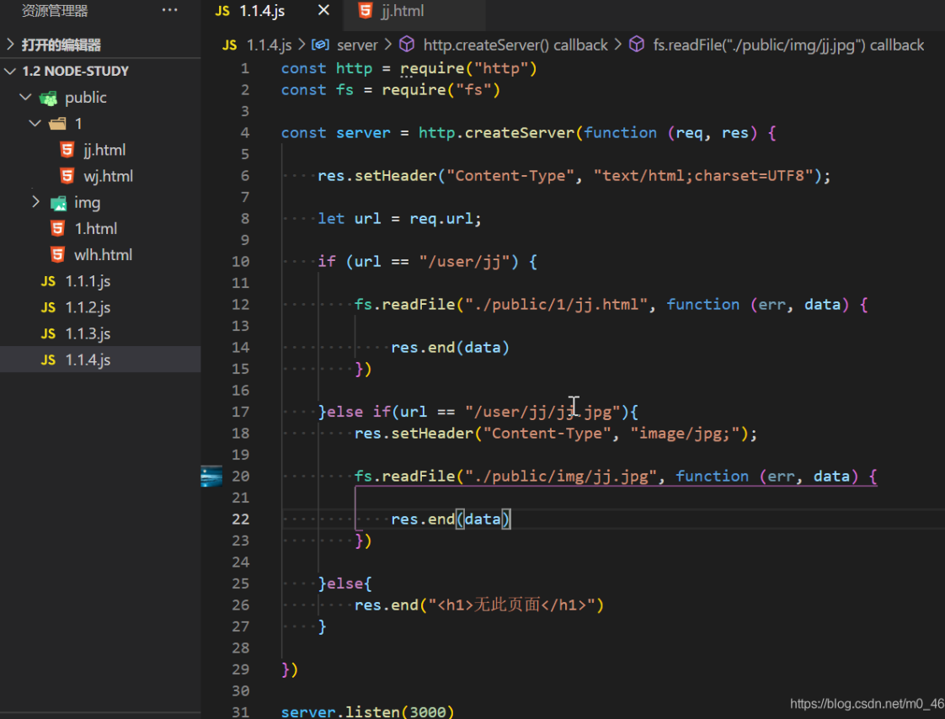Open the 1.1.2.js file
945x719 pixels.
click(x=88, y=307)
